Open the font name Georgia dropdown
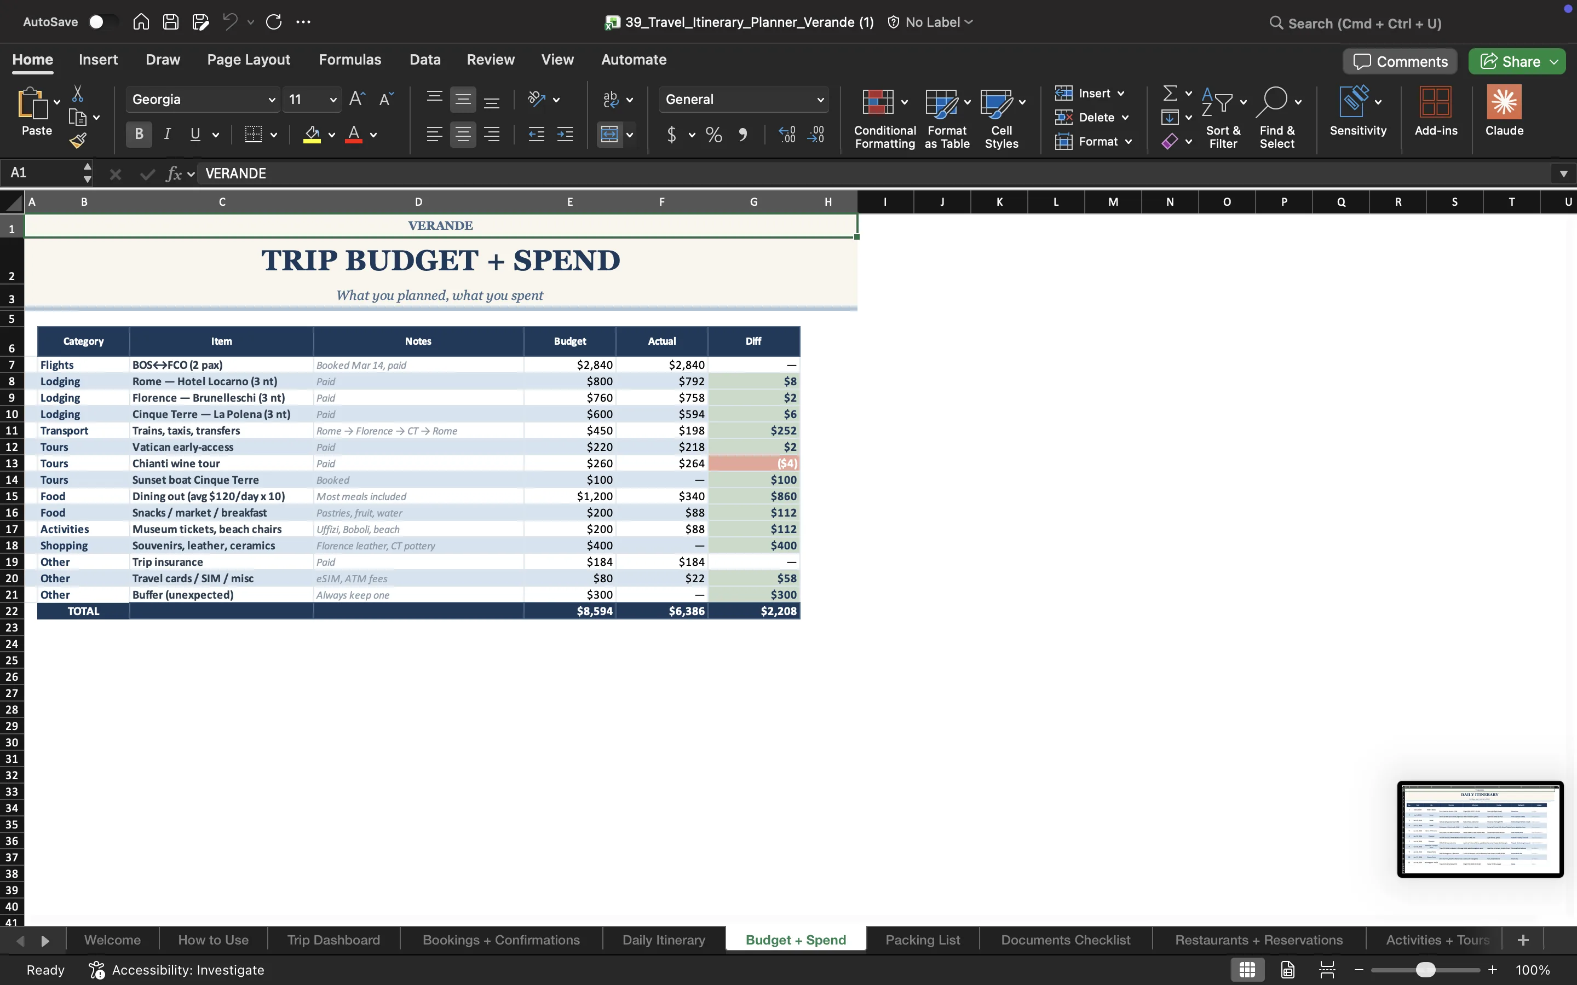 coord(271,100)
